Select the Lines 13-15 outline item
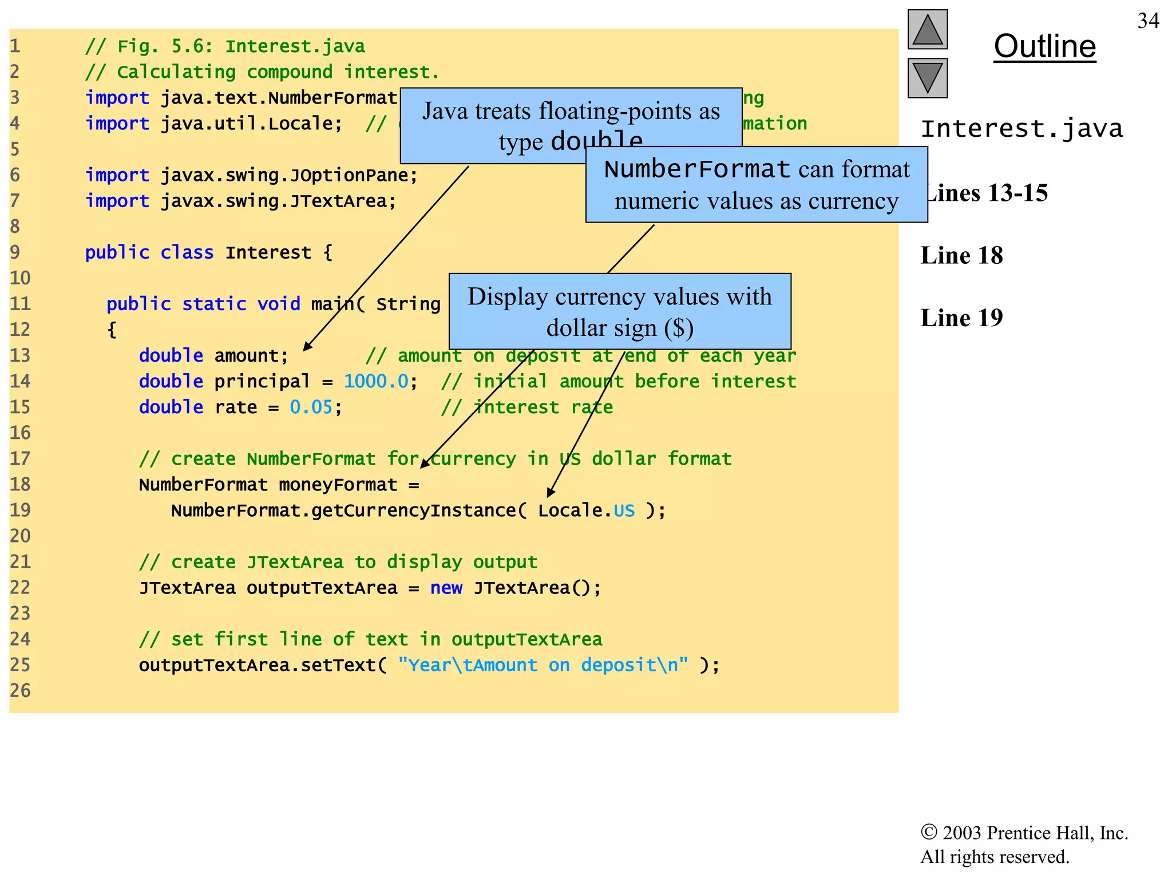The width and height of the screenshot is (1172, 879). [989, 193]
